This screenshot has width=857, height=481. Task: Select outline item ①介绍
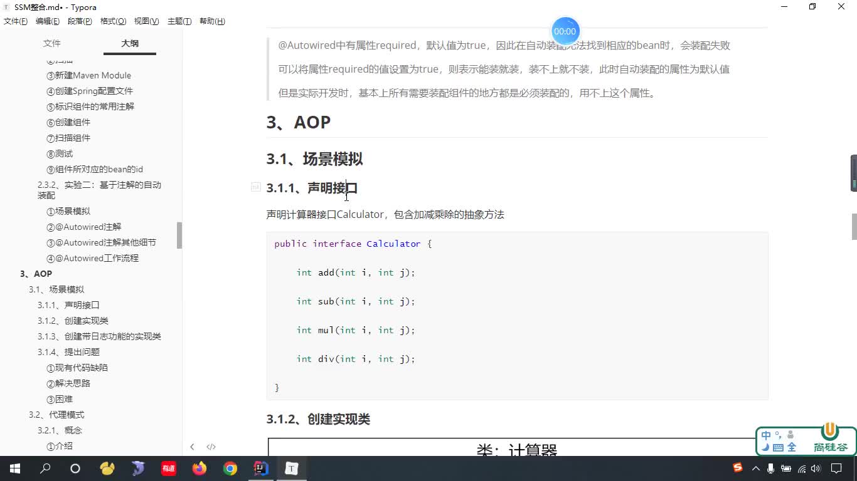60,446
